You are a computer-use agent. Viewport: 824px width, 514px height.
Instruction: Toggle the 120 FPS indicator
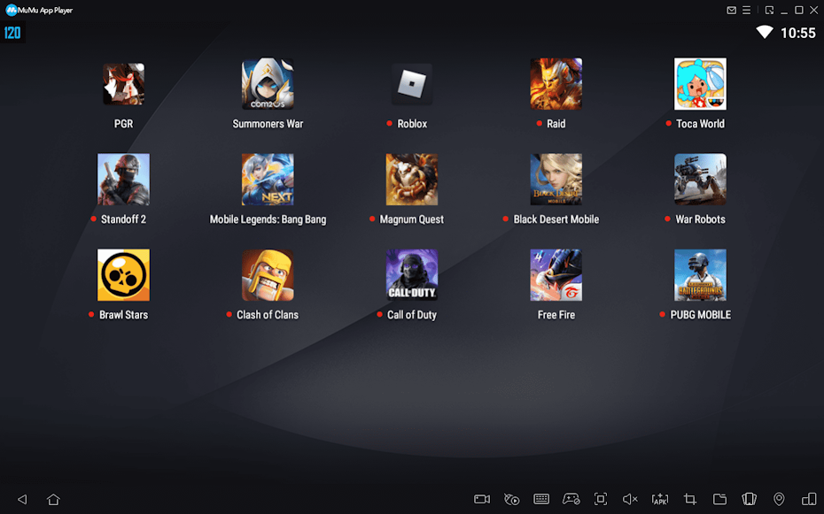[x=12, y=33]
